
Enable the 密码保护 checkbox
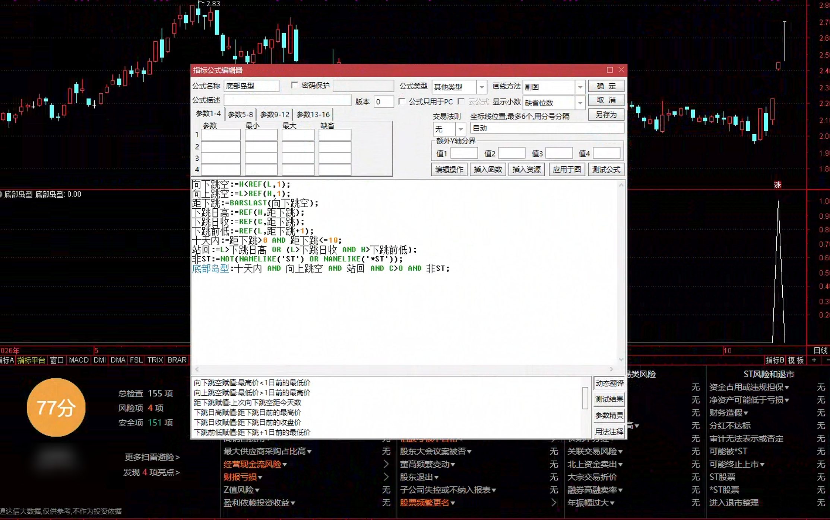click(294, 86)
